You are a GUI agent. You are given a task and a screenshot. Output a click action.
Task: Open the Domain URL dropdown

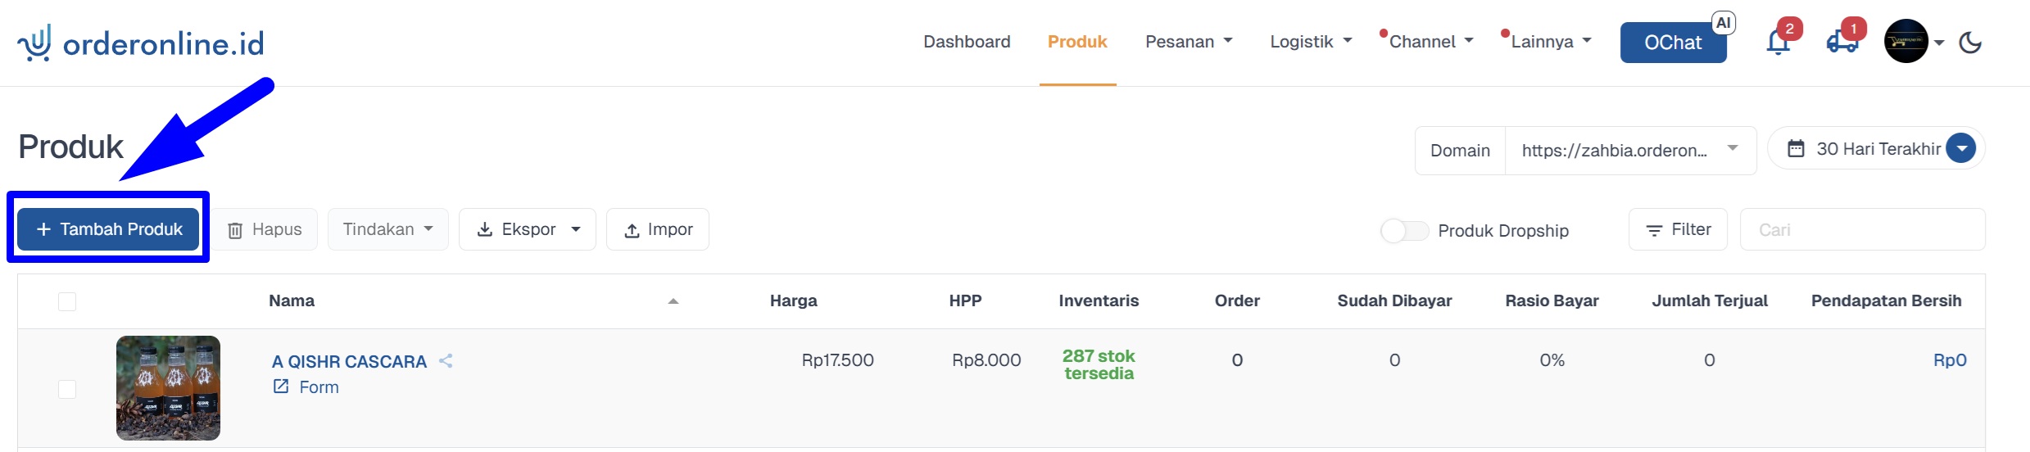[1630, 151]
